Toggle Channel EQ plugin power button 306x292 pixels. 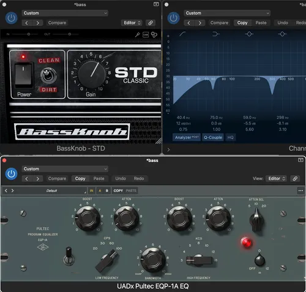click(173, 18)
